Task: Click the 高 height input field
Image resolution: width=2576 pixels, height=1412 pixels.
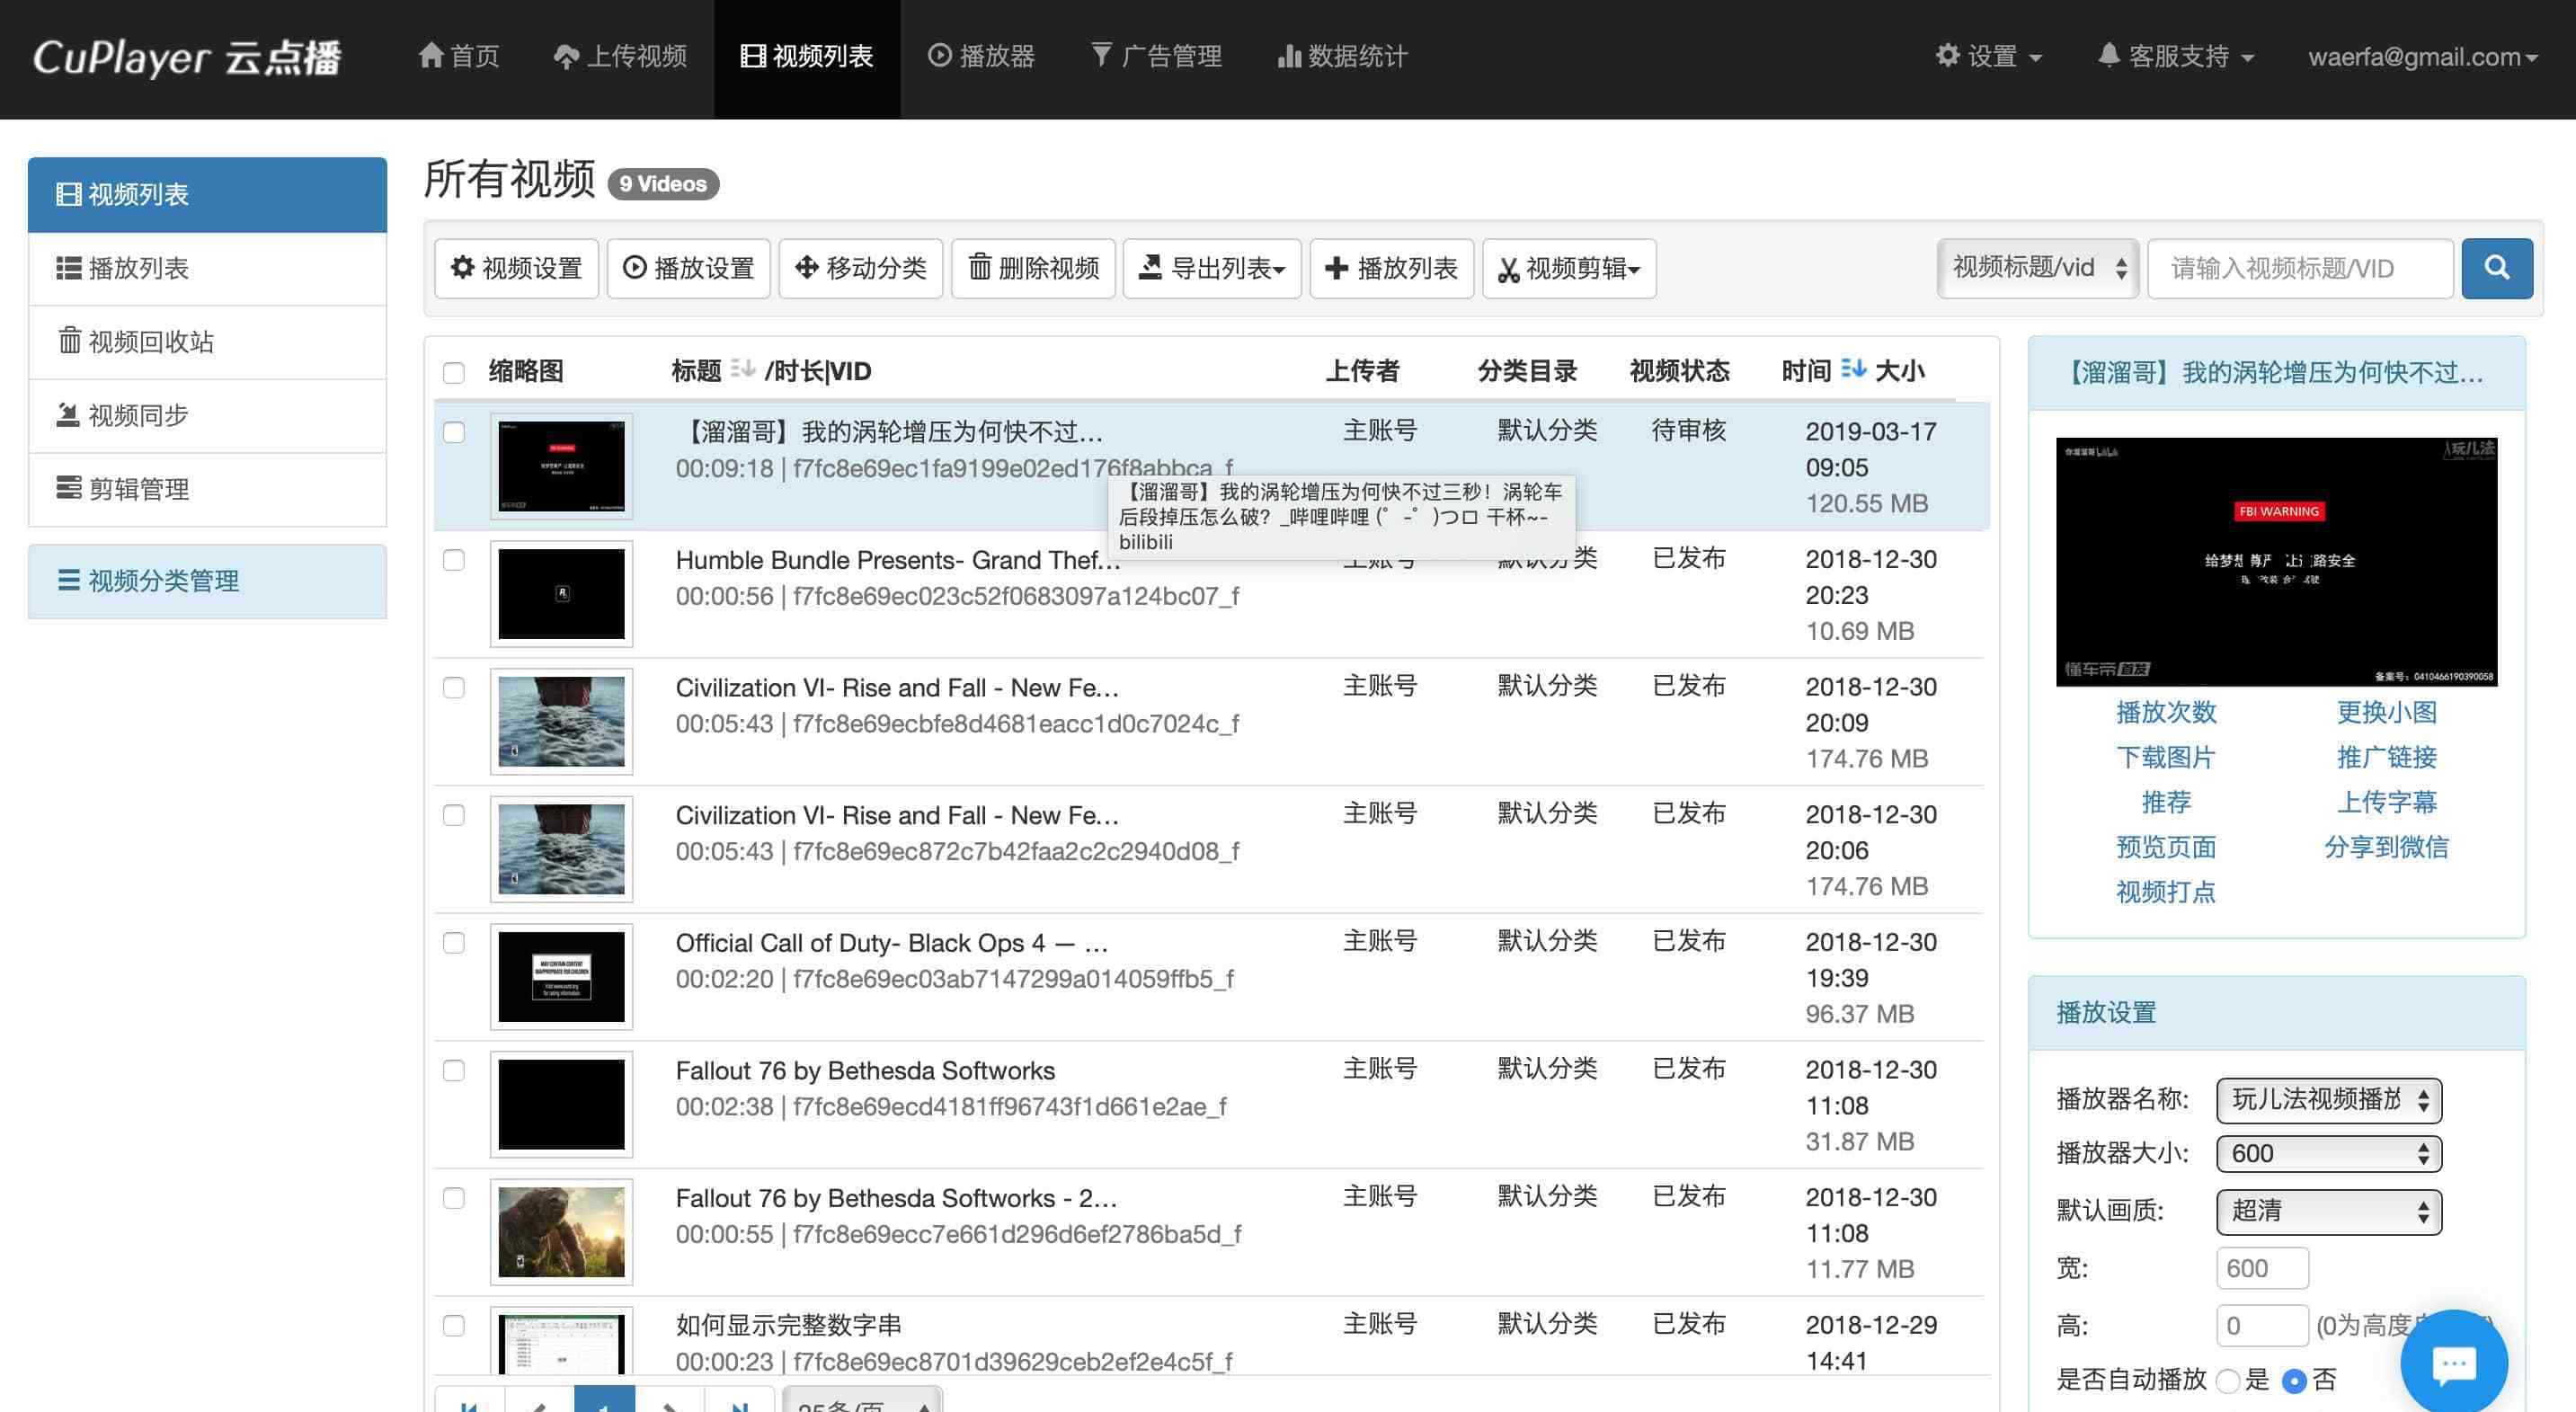Action: tap(2262, 1325)
